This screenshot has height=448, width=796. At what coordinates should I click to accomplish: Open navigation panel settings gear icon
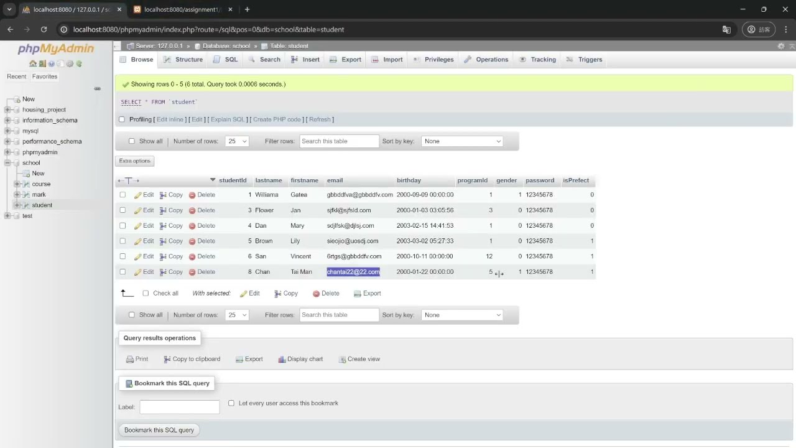(70, 63)
